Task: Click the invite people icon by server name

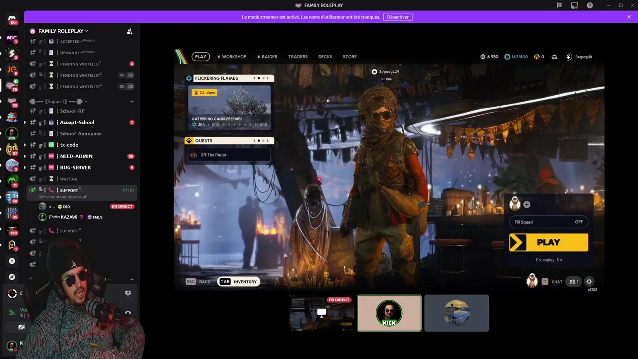Action: (x=130, y=31)
